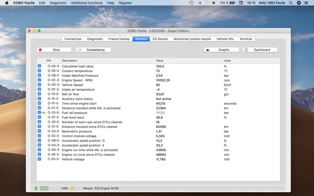This screenshot has height=196, width=314.
Task: Click the Siri icon
Action: coord(299,3)
